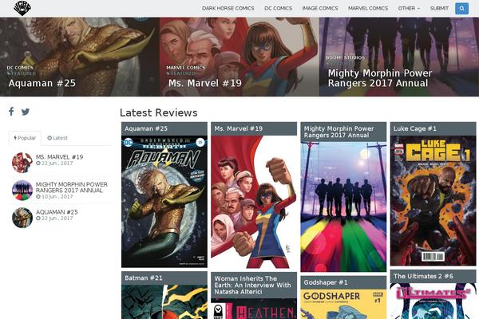This screenshot has width=479, height=319.
Task: Open featured Power Rangers 2017 Annual banner title
Action: tap(380, 78)
